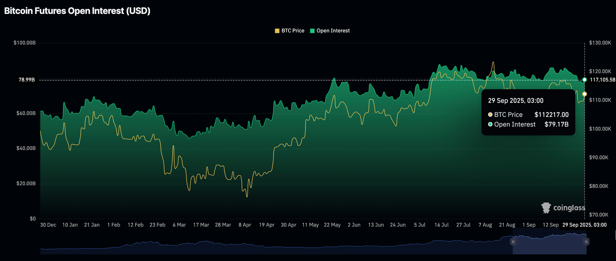Toggle the Open Interest legend series
The height and width of the screenshot is (261, 616).
(x=333, y=31)
